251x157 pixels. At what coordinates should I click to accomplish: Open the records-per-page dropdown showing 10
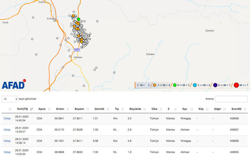point(10,99)
